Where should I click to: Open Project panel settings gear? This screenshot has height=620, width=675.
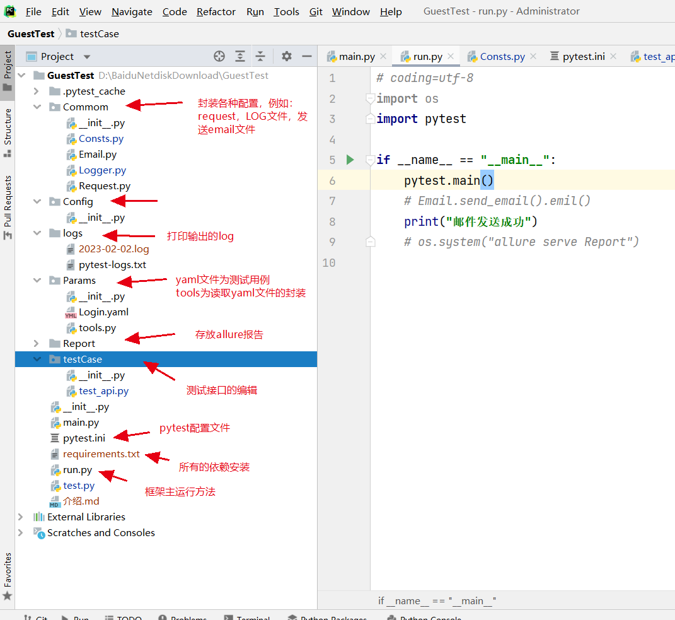[x=286, y=56]
